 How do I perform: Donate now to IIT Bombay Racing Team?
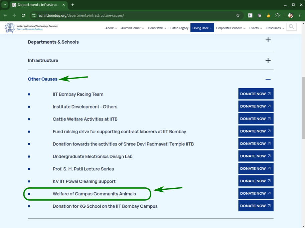tap(256, 94)
